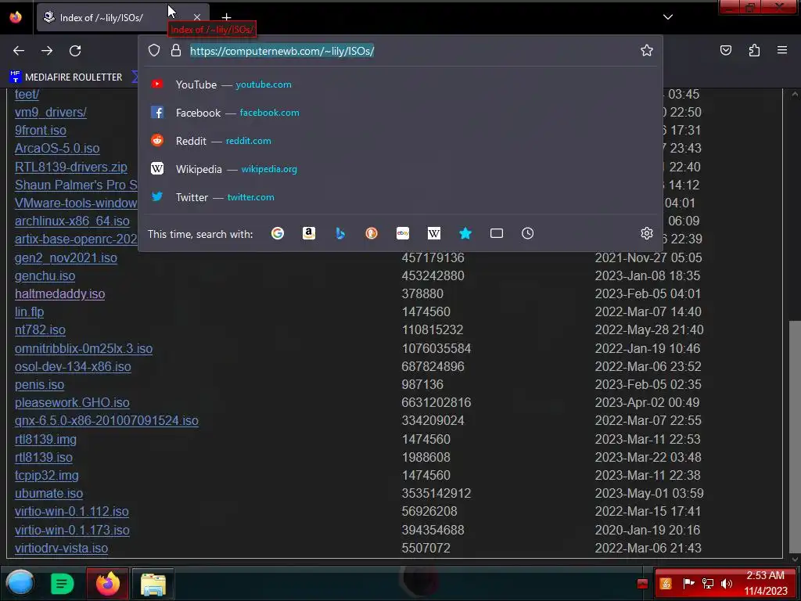Image resolution: width=801 pixels, height=601 pixels.
Task: Choose Reddit suggestion in dropdown
Action: point(400,141)
